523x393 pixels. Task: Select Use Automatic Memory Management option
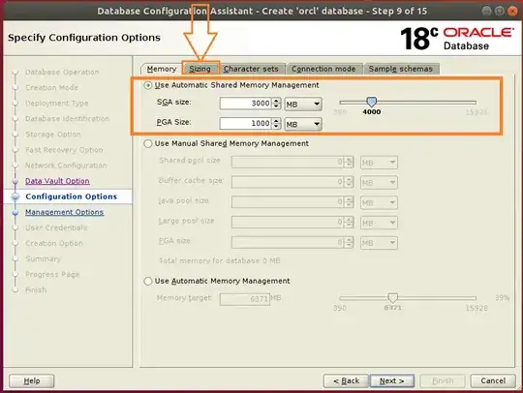pos(148,281)
